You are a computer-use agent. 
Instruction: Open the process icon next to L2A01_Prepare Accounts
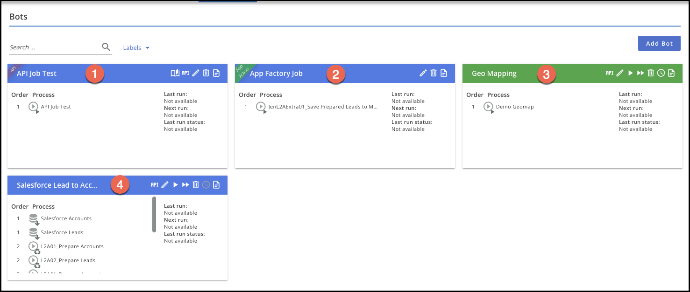34,246
